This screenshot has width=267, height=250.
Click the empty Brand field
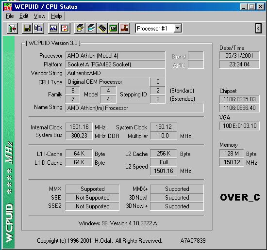(x=196, y=56)
